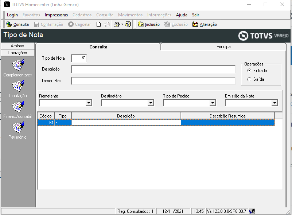The image size is (292, 215).
Task: Open the Complementares shortcut icon
Action: (18, 65)
